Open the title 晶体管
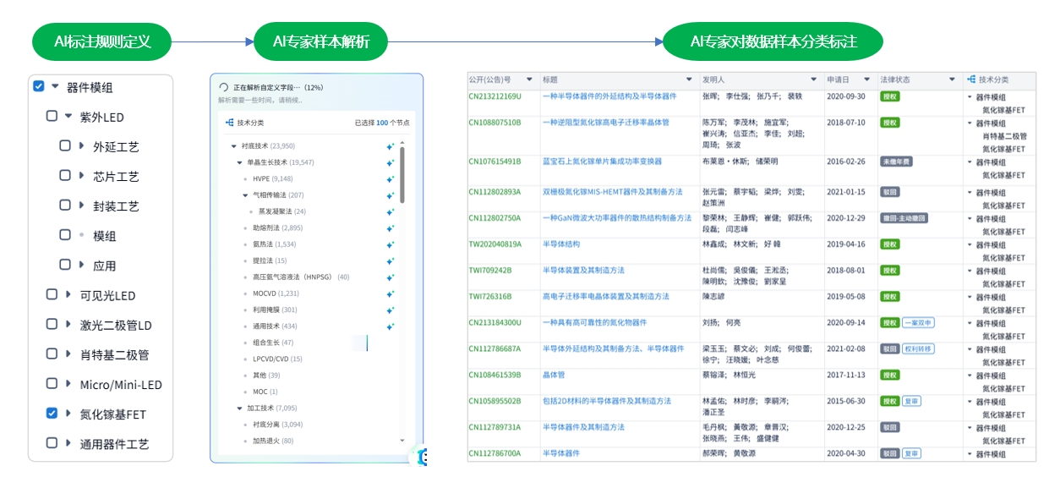1060x488 pixels. (554, 375)
